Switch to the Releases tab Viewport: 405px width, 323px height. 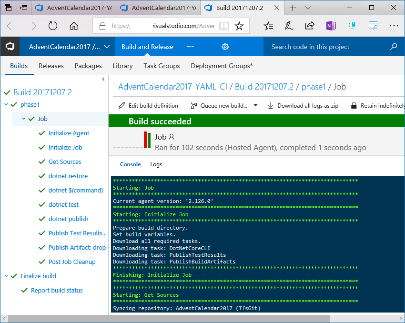(x=51, y=66)
